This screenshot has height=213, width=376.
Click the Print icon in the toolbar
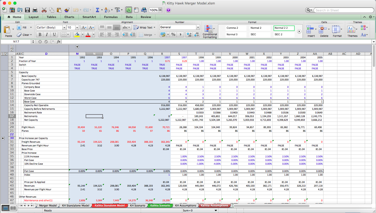(35, 10)
